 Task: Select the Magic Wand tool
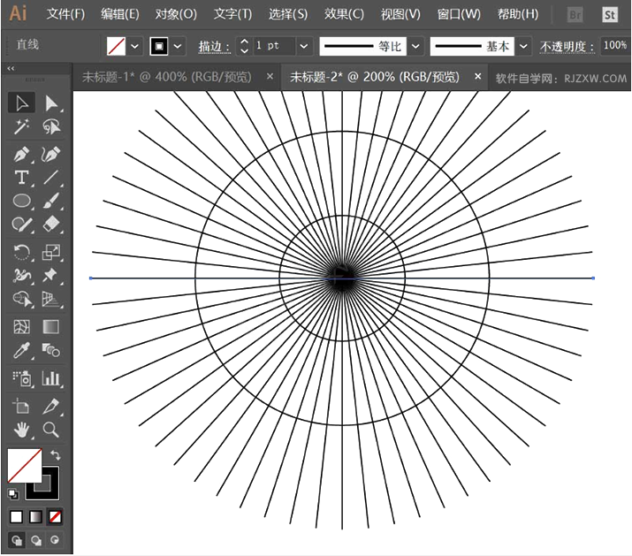(23, 128)
